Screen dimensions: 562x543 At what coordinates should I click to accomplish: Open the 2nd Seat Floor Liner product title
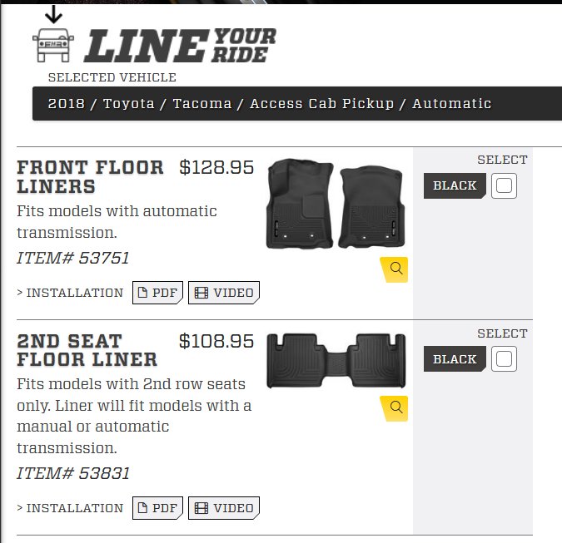[x=87, y=350]
